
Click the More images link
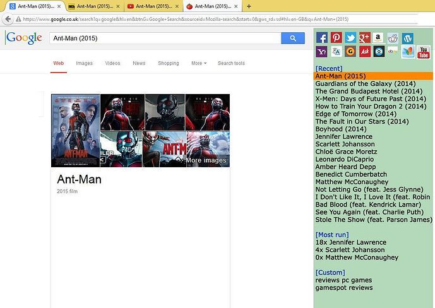206,160
